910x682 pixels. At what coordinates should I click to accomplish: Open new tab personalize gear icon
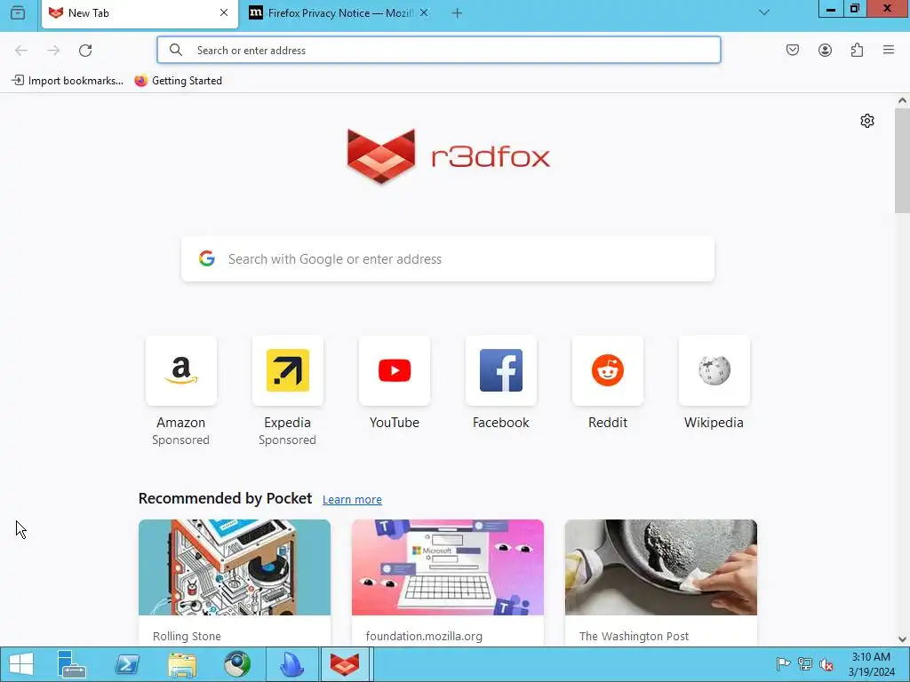click(867, 121)
